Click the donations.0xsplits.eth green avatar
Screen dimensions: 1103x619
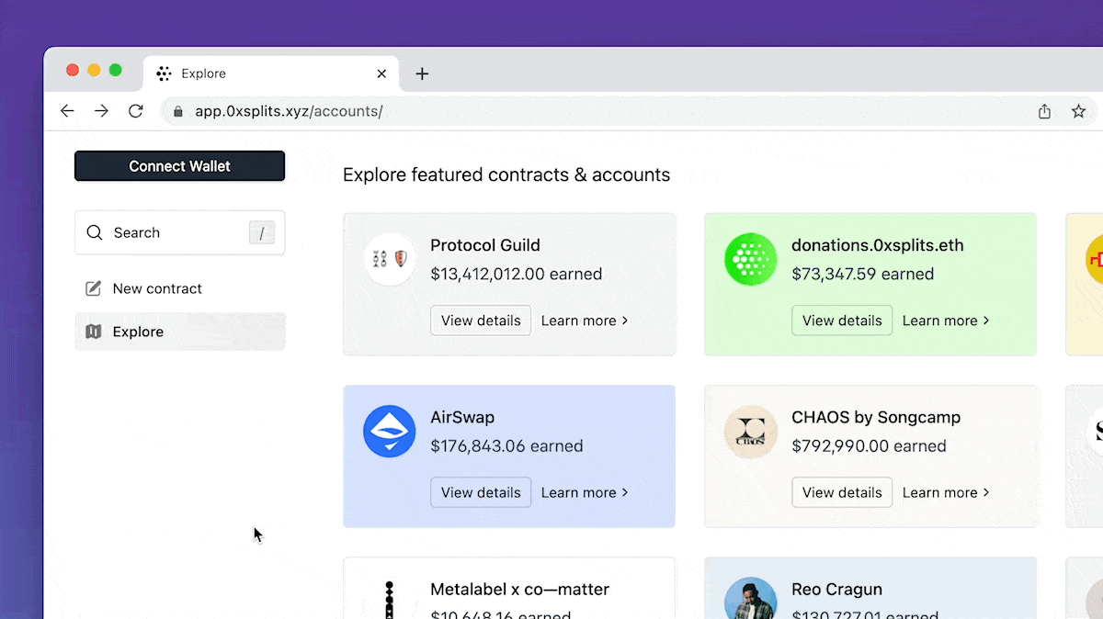point(751,260)
